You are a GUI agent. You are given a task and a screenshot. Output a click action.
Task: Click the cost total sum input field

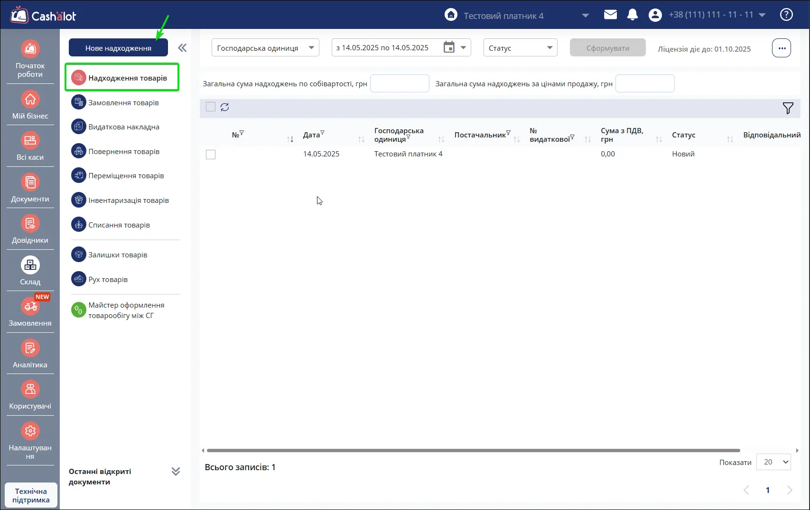(x=400, y=83)
